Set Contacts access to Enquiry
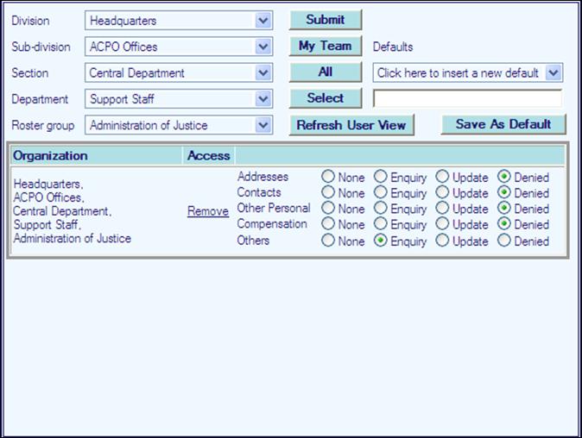This screenshot has width=582, height=438. pyautogui.click(x=380, y=193)
